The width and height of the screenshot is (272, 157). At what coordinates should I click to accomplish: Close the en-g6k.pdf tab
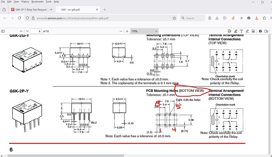pos(97,9)
